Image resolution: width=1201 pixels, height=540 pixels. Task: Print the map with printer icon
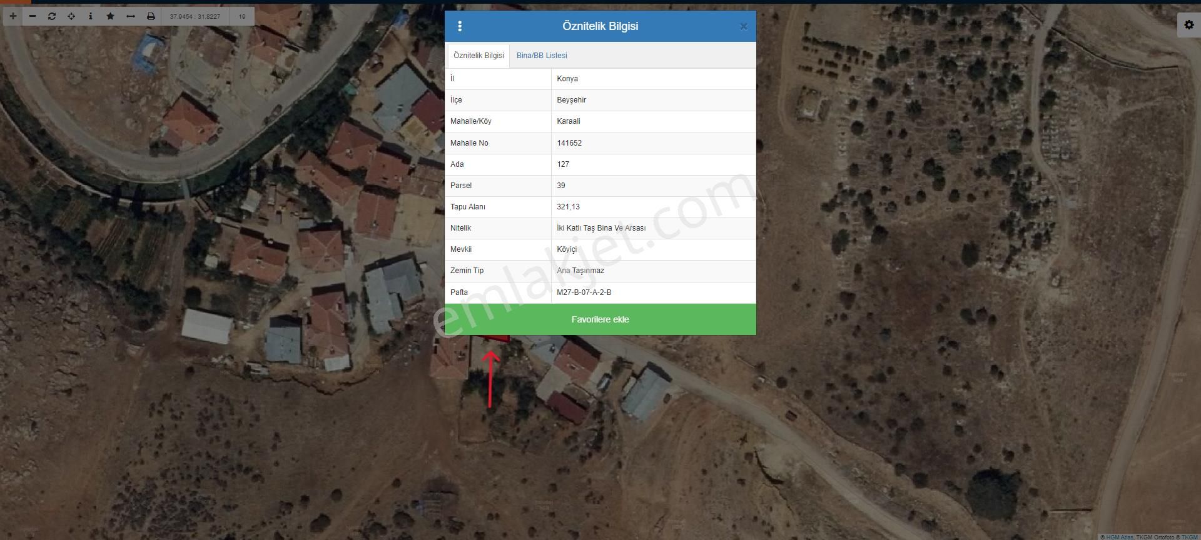pos(151,16)
